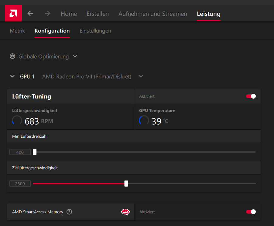This screenshot has width=274, height=226.
Task: Go back with the left arrow
Action: click(x=30, y=13)
